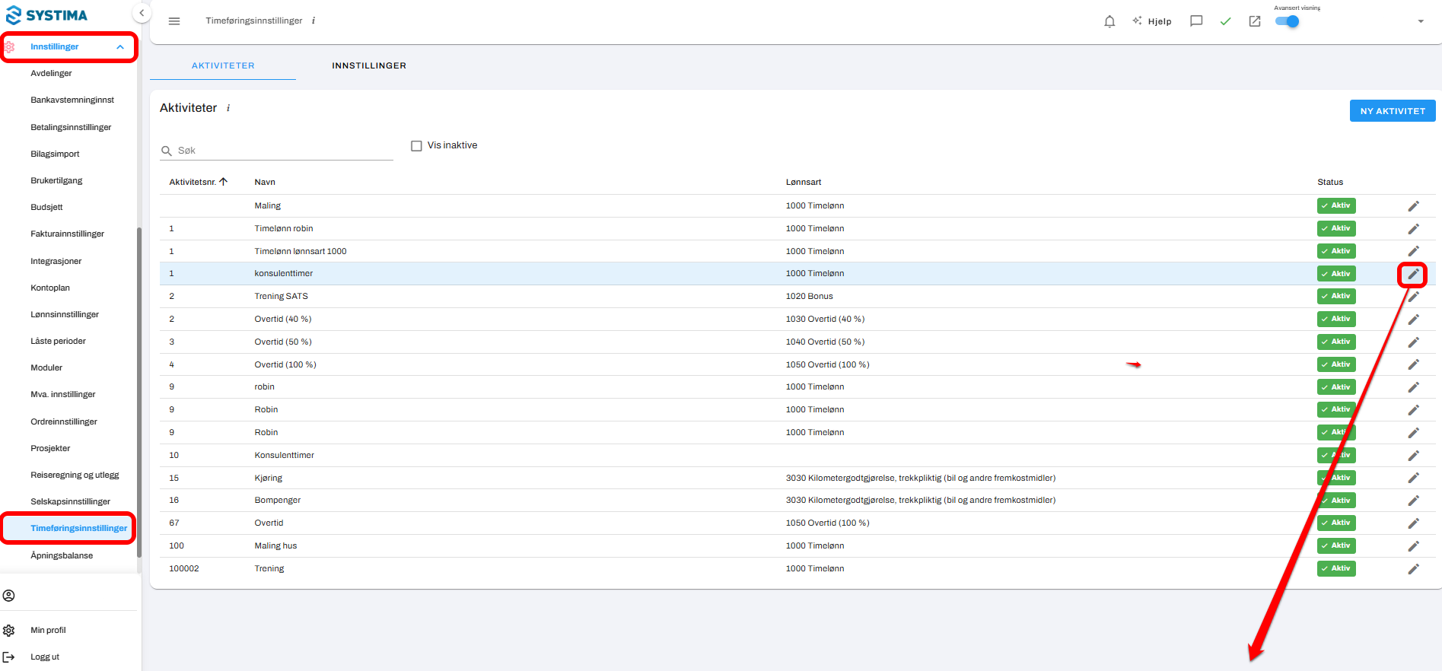Image resolution: width=1442 pixels, height=671 pixels.
Task: Open Brukertilgang in the sidebar
Action: [x=56, y=180]
